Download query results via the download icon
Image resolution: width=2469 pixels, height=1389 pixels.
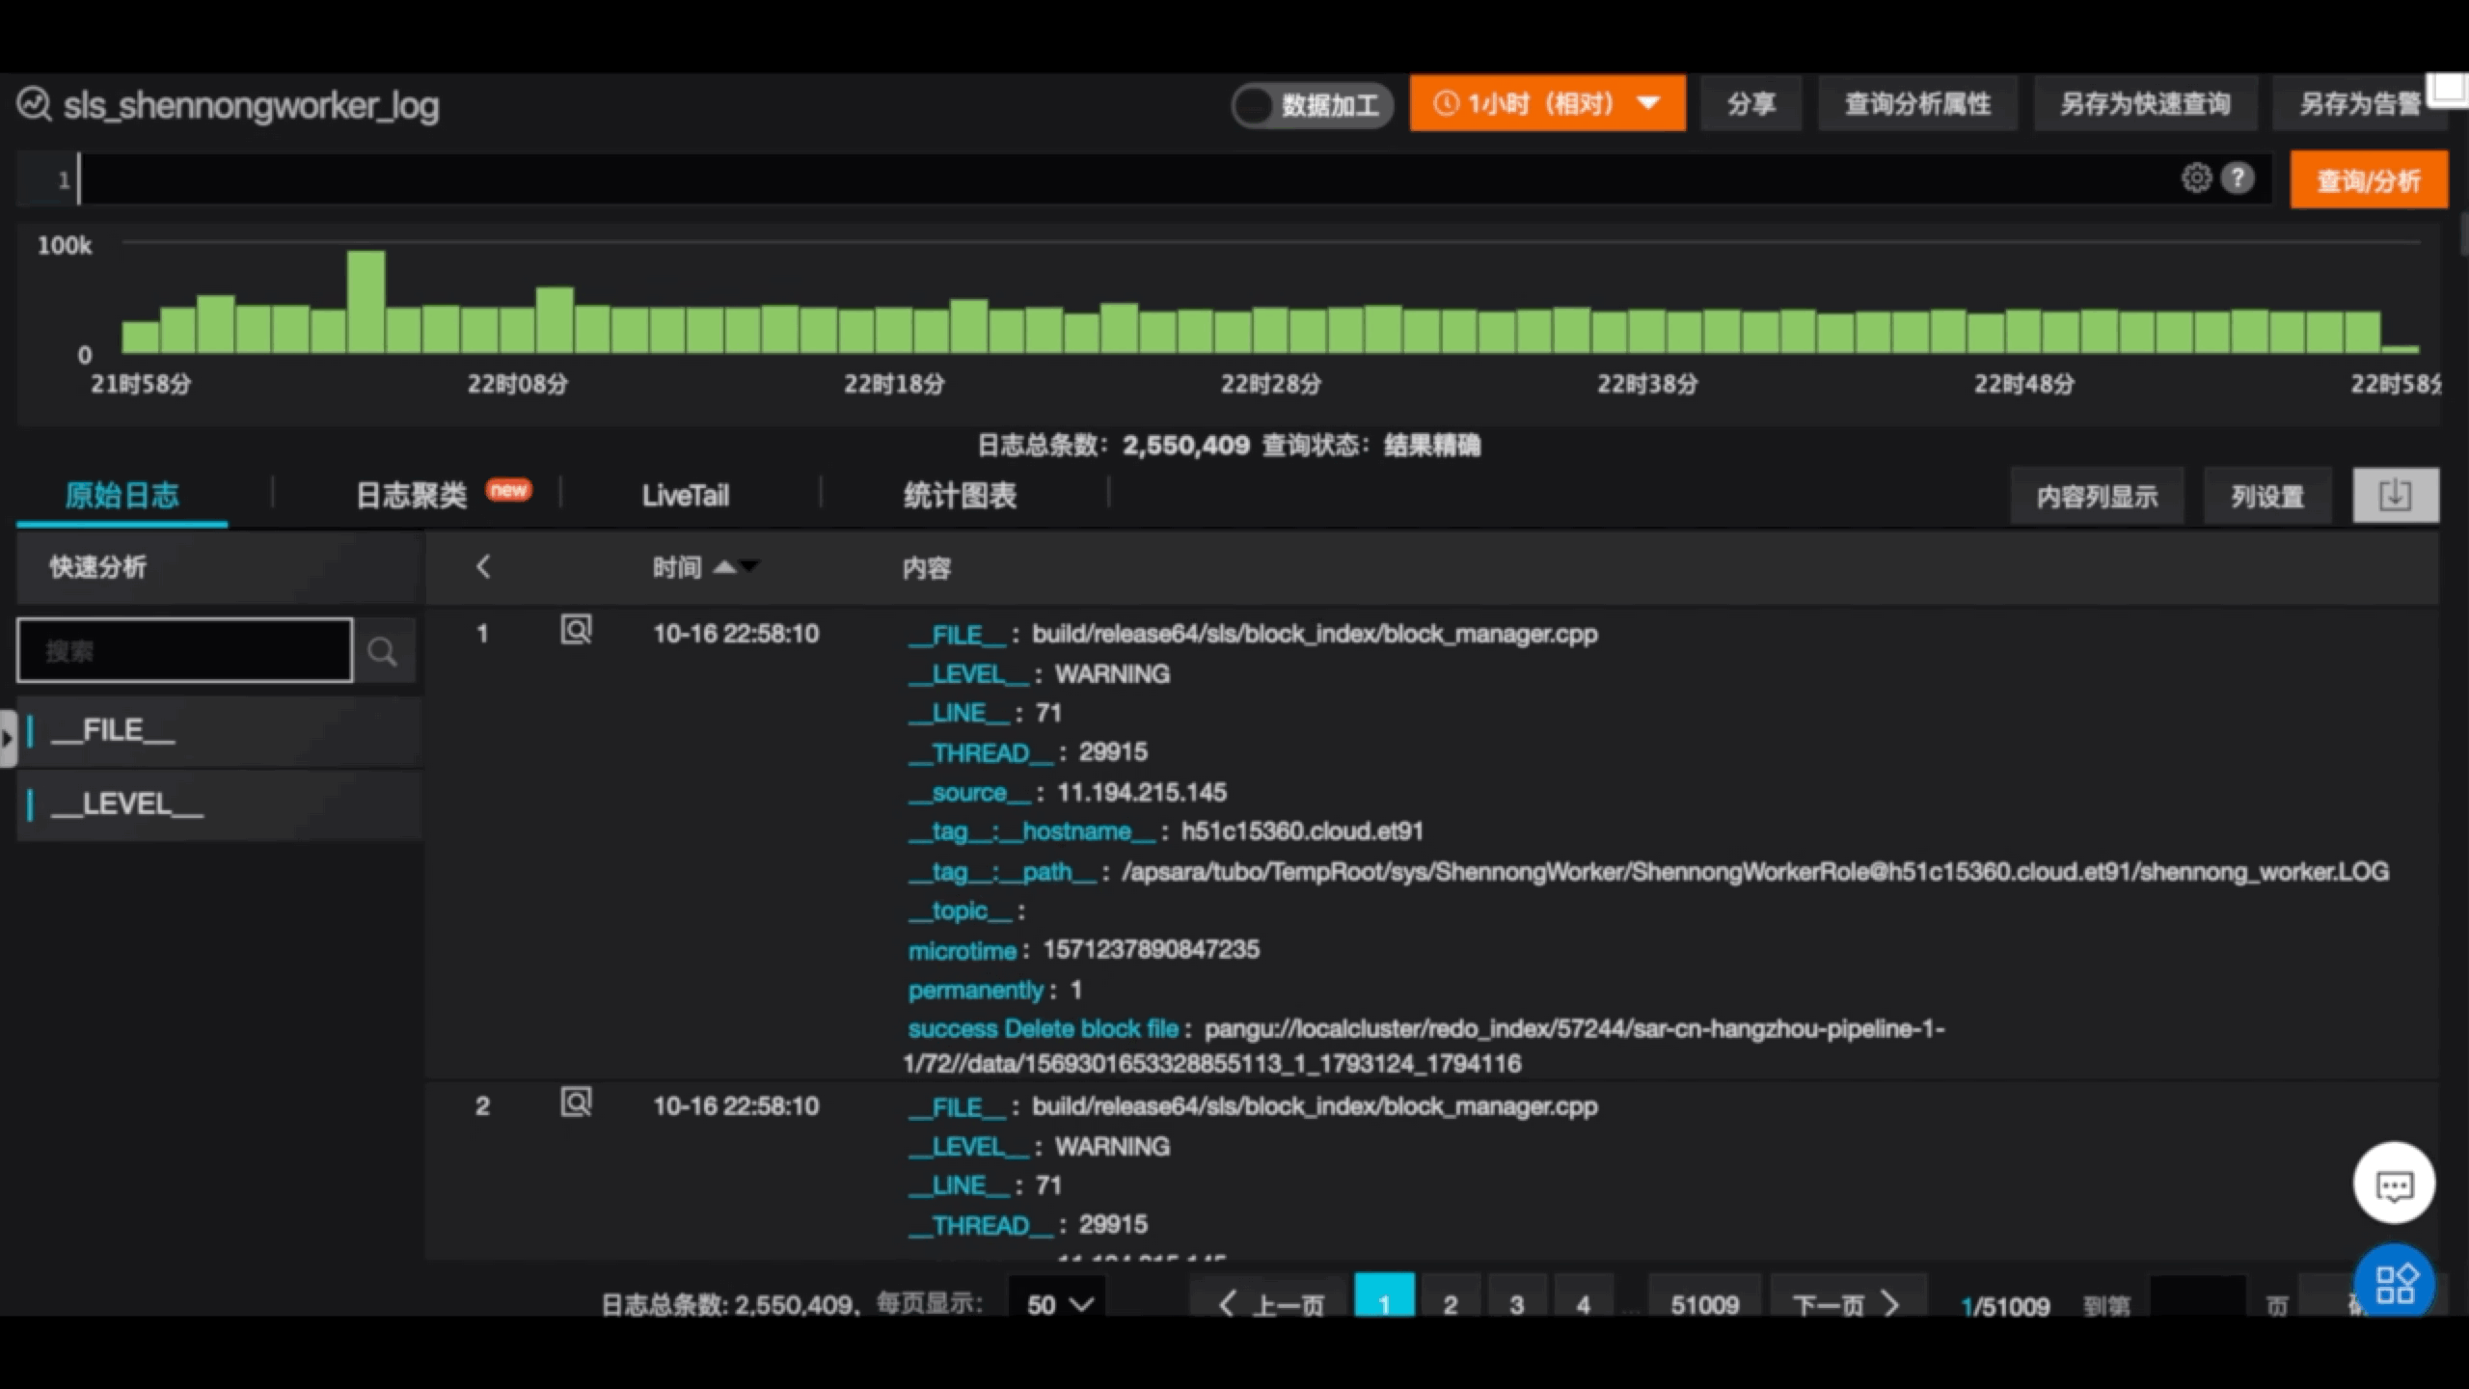[x=2396, y=495]
